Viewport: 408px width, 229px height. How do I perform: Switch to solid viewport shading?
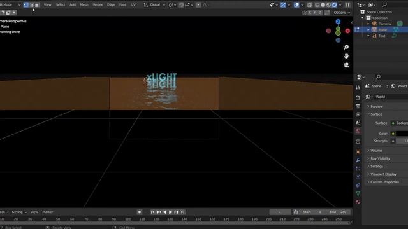323,4
